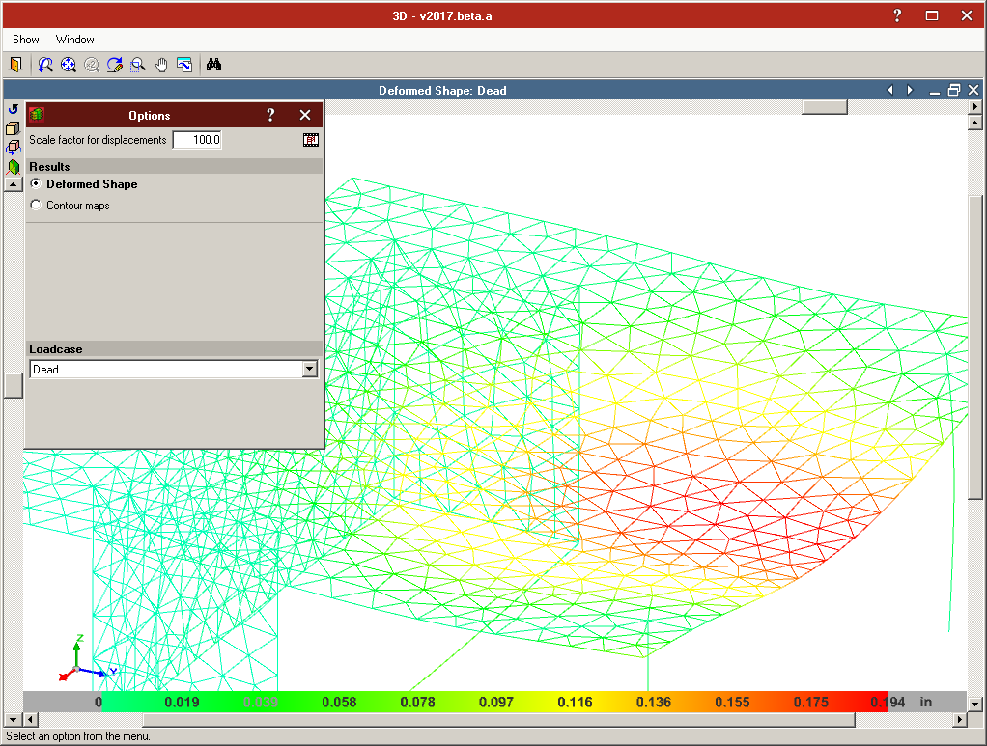The width and height of the screenshot is (987, 746).
Task: Click previous view left arrow in title bar
Action: click(890, 90)
